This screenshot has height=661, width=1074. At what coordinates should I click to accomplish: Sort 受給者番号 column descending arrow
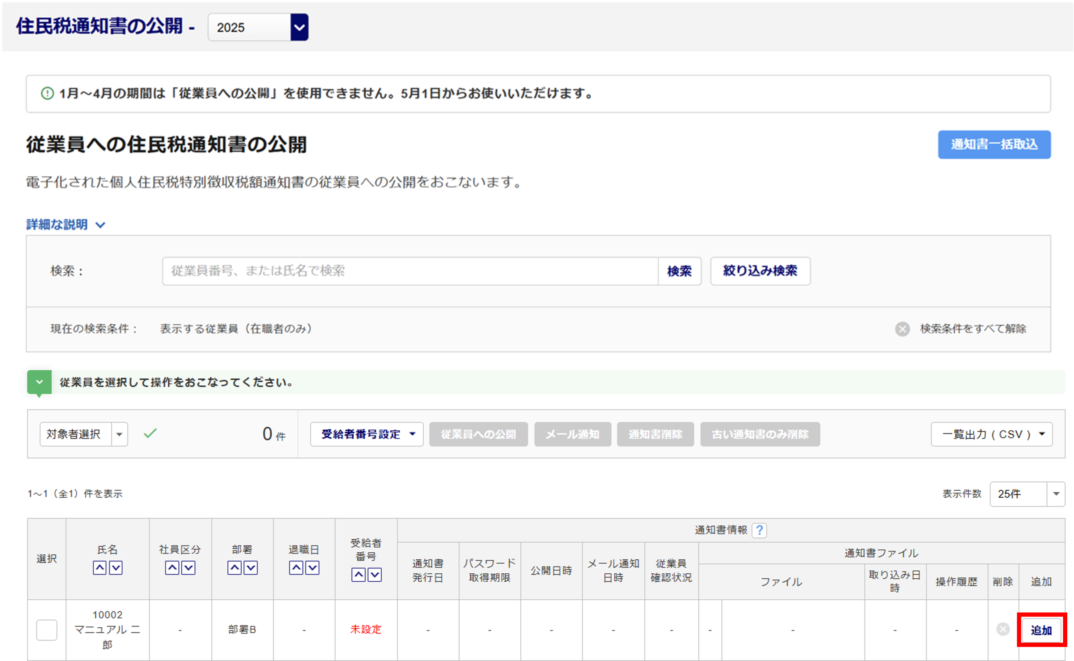click(375, 575)
